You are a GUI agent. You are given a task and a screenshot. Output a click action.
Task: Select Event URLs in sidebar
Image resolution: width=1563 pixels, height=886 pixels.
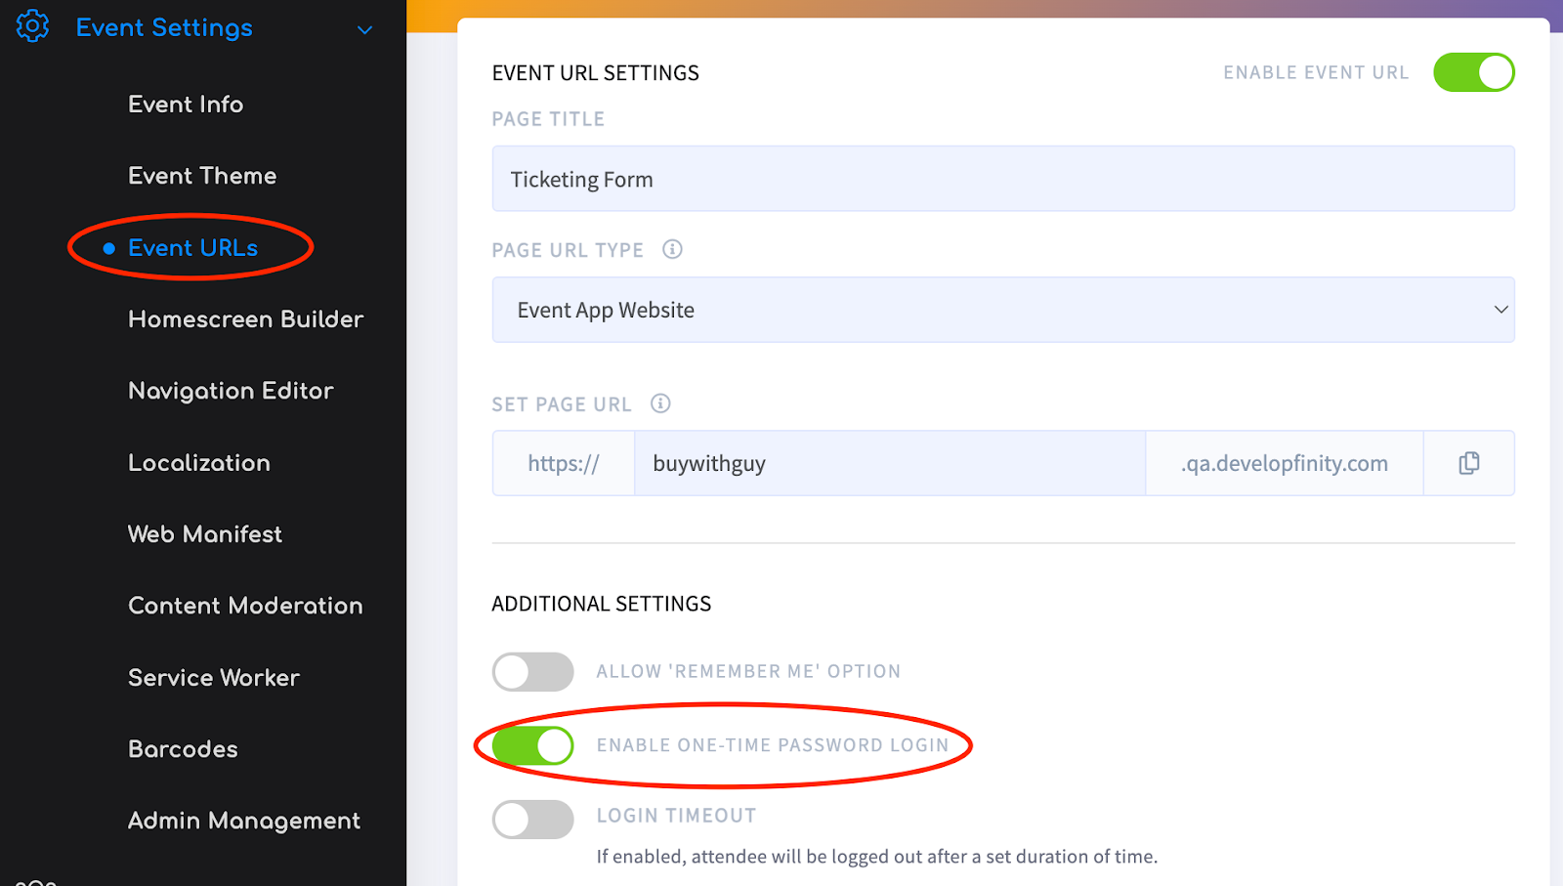[x=192, y=248]
